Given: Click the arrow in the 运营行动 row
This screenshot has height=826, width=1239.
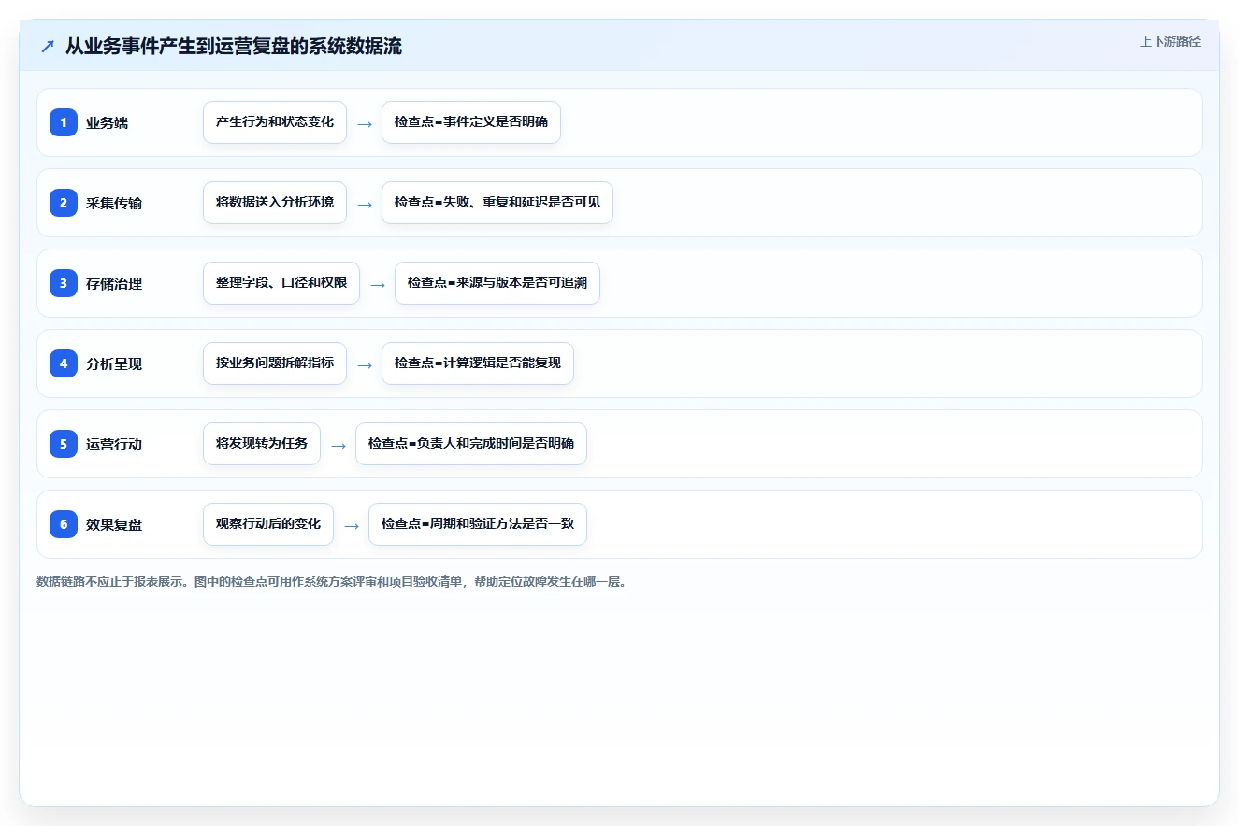Looking at the screenshot, I should pos(339,445).
